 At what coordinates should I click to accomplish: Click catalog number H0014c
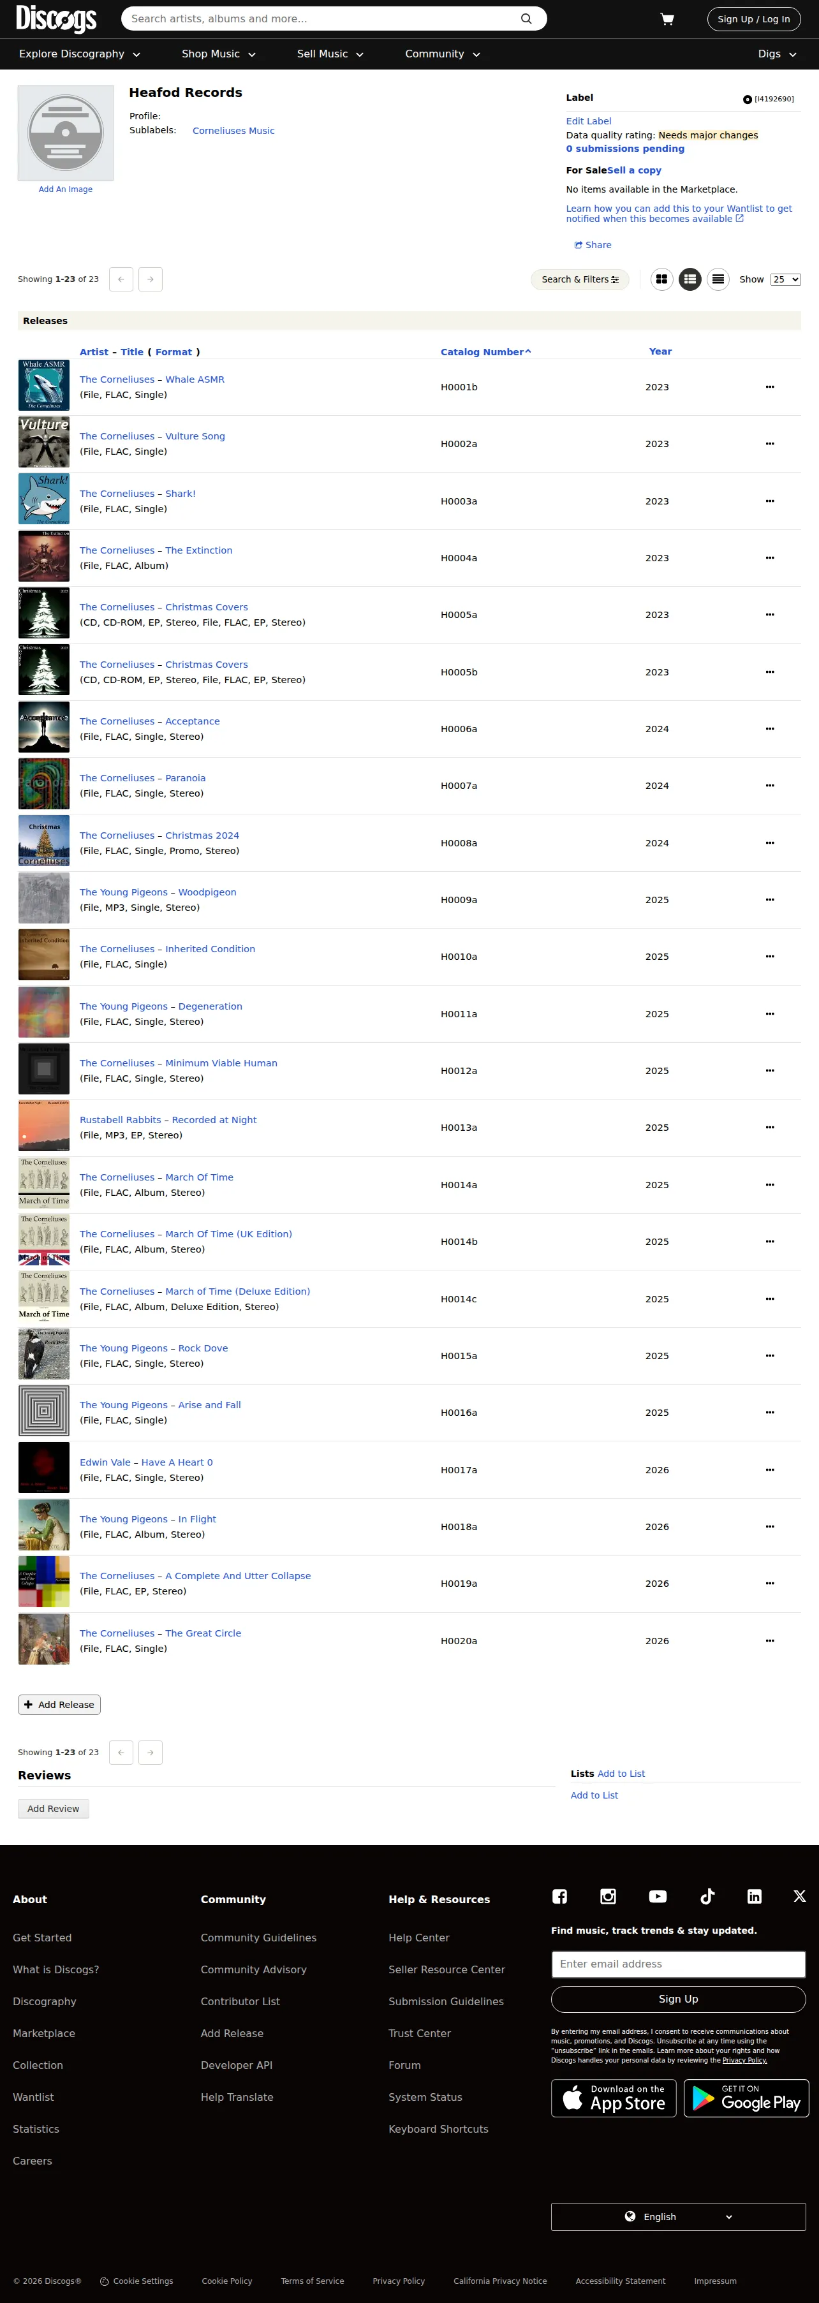tap(459, 1299)
